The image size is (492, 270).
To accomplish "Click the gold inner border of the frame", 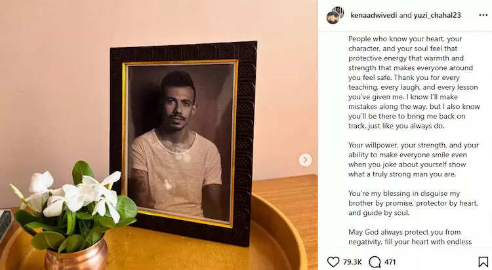I will click(180, 143).
